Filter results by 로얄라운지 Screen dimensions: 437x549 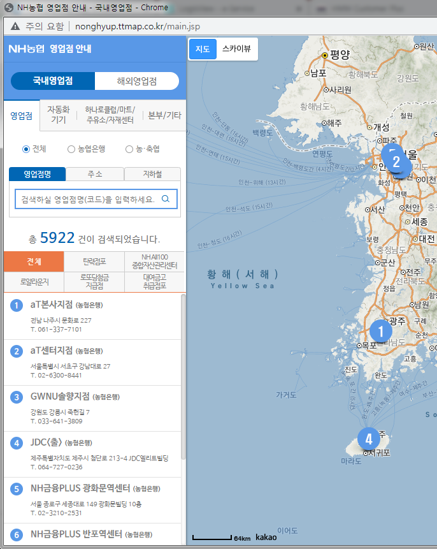click(34, 282)
